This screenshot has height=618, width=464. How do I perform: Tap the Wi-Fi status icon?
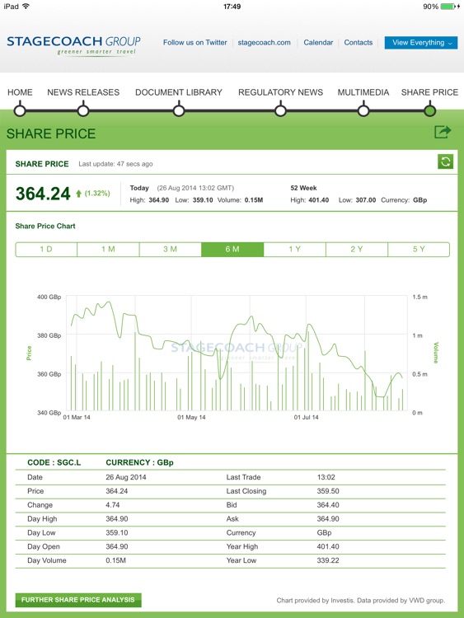click(26, 7)
